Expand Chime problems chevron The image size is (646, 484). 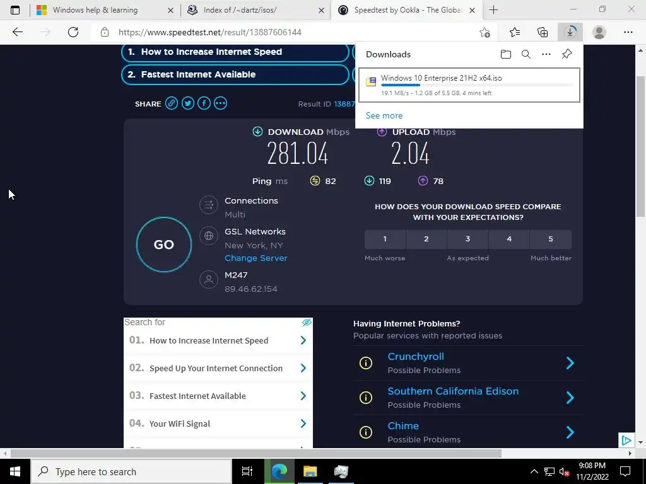(570, 432)
